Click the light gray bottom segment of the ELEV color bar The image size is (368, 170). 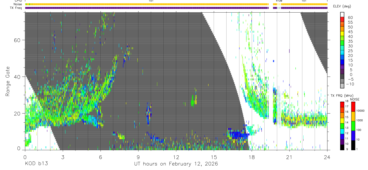coord(342,86)
